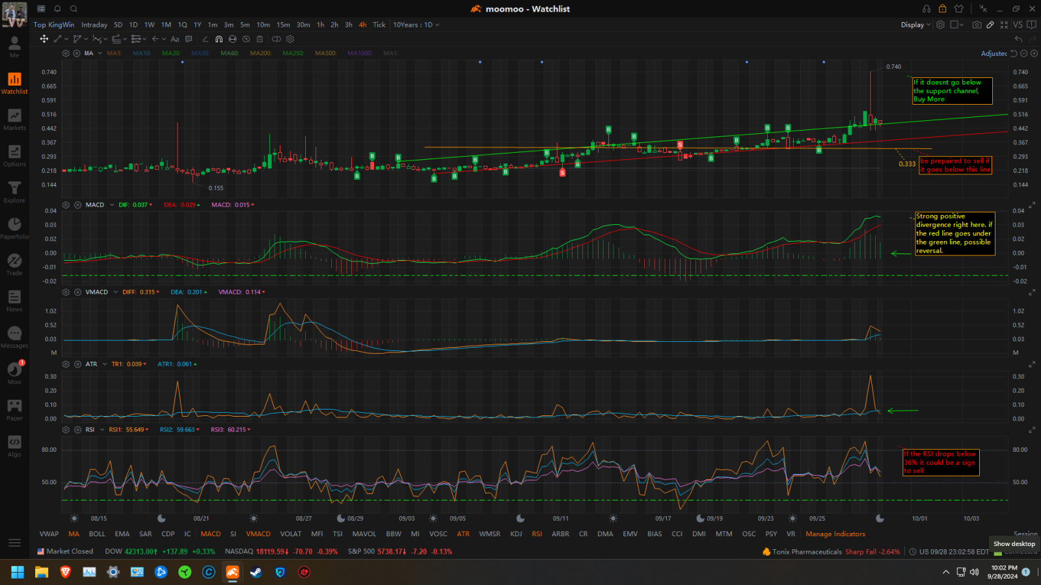Expand the MA indicator dropdown chevron
The width and height of the screenshot is (1041, 585).
100,53
